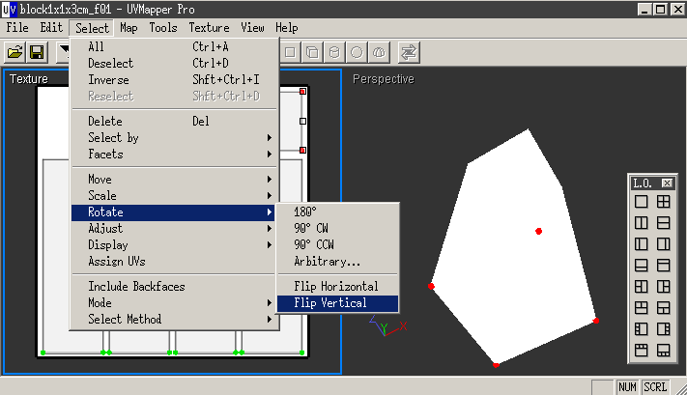Toggle Include Backfaces in Select menu
This screenshot has height=395, width=687.
point(174,287)
